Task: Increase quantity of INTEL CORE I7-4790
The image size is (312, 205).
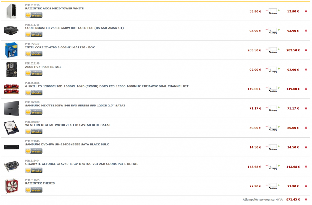Action: 279,49
